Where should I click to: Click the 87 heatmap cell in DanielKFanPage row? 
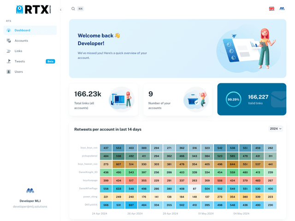click(x=195, y=189)
